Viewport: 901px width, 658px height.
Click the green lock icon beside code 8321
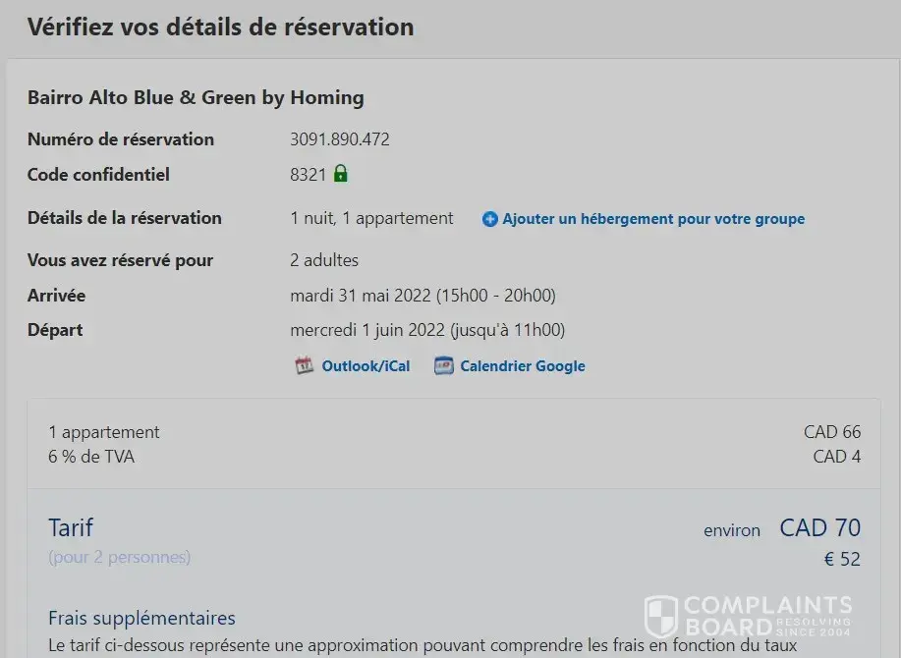[x=340, y=174]
